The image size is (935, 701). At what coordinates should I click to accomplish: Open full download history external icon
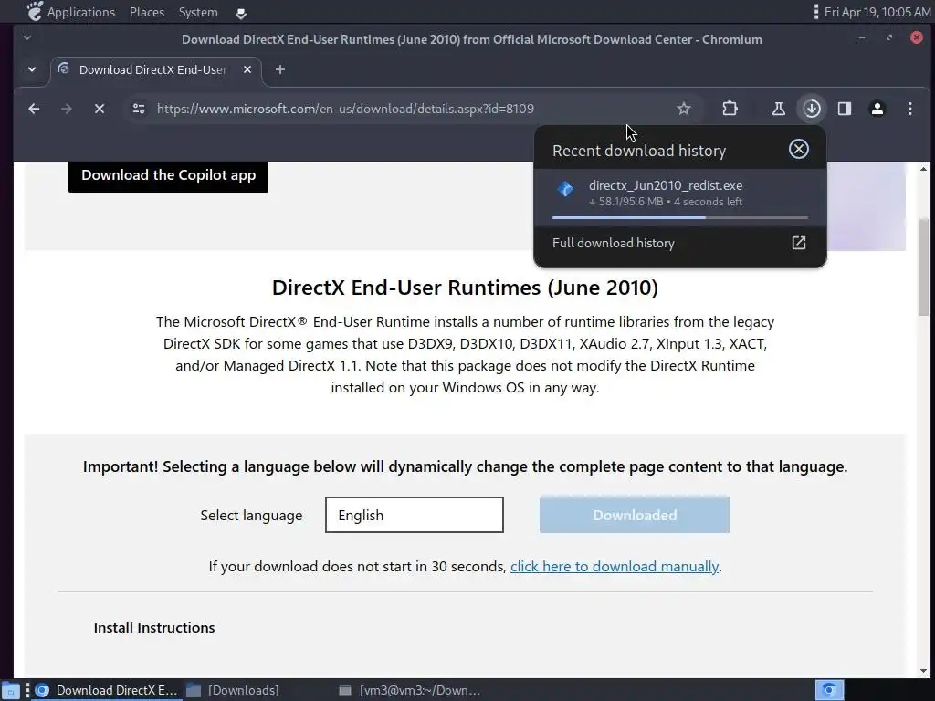798,243
